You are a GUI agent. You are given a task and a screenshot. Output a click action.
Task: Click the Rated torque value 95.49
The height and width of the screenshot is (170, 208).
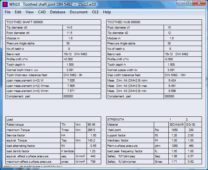tap(91, 125)
